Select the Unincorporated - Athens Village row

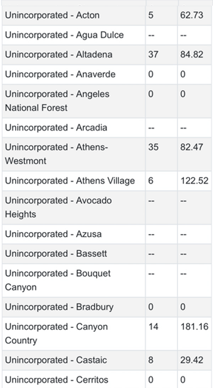70,181
